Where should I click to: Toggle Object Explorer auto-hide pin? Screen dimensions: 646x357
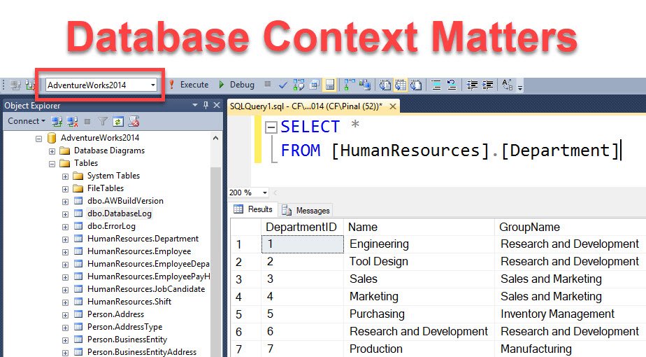(x=206, y=105)
